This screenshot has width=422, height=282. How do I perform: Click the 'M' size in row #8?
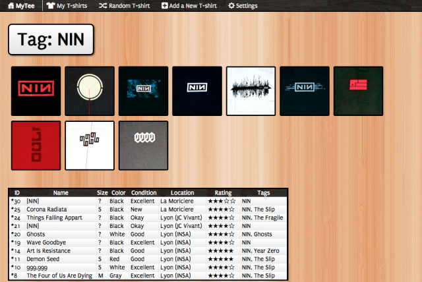(100, 276)
